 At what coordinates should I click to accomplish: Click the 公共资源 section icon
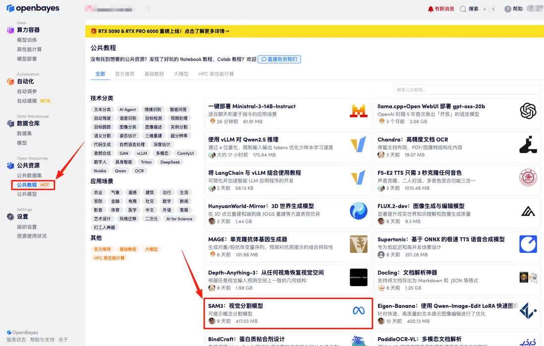point(10,165)
